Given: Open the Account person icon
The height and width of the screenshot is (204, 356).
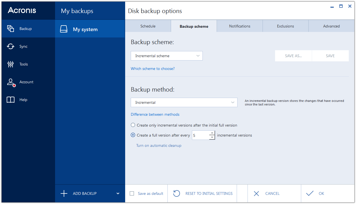Looking at the screenshot, I should pyautogui.click(x=11, y=82).
